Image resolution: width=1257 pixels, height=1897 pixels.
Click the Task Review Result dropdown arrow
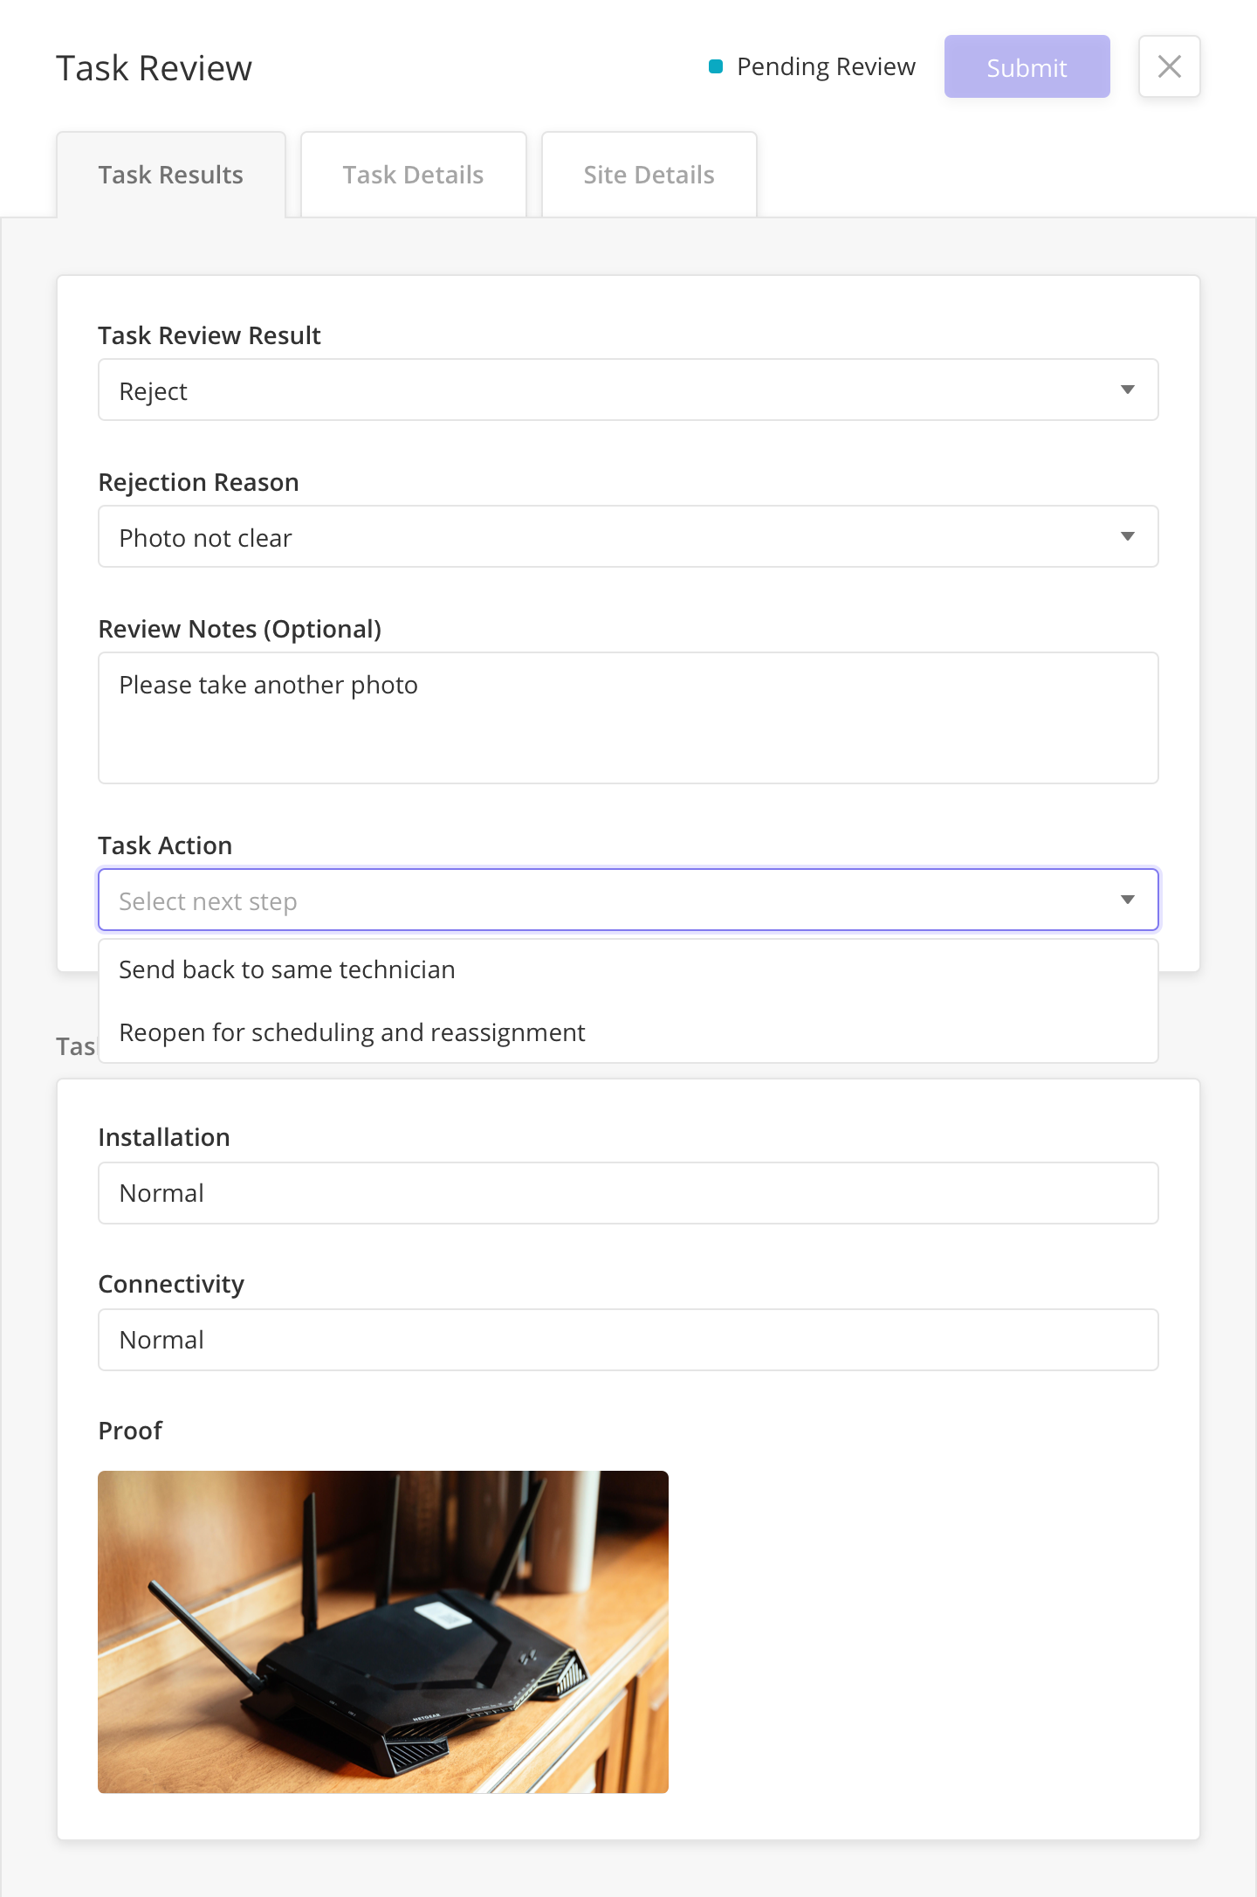1127,390
